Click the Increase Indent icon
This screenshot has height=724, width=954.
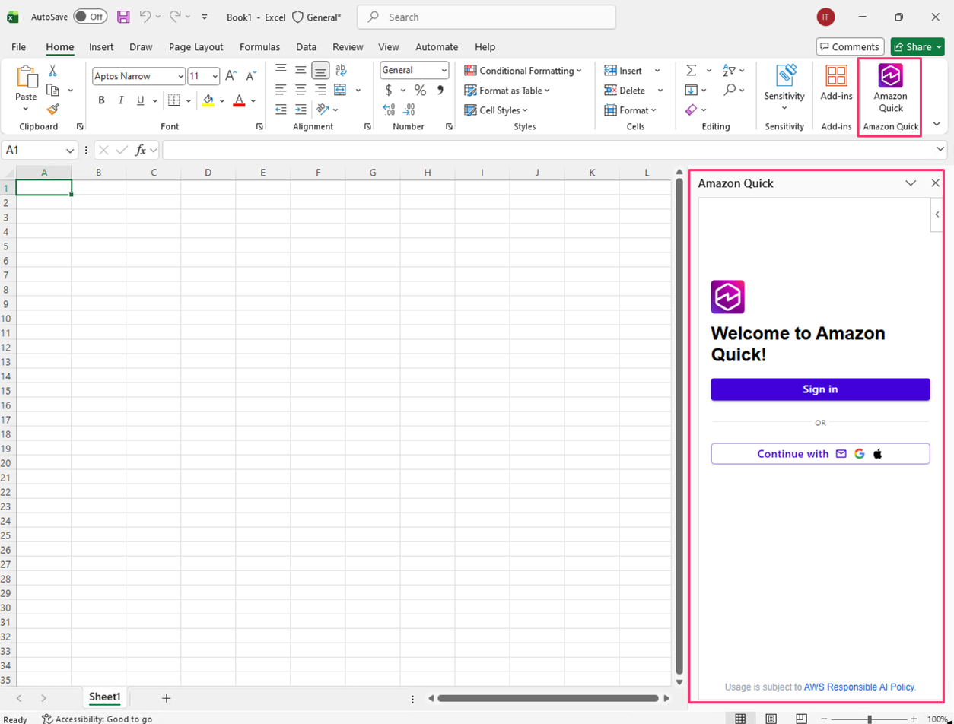301,110
